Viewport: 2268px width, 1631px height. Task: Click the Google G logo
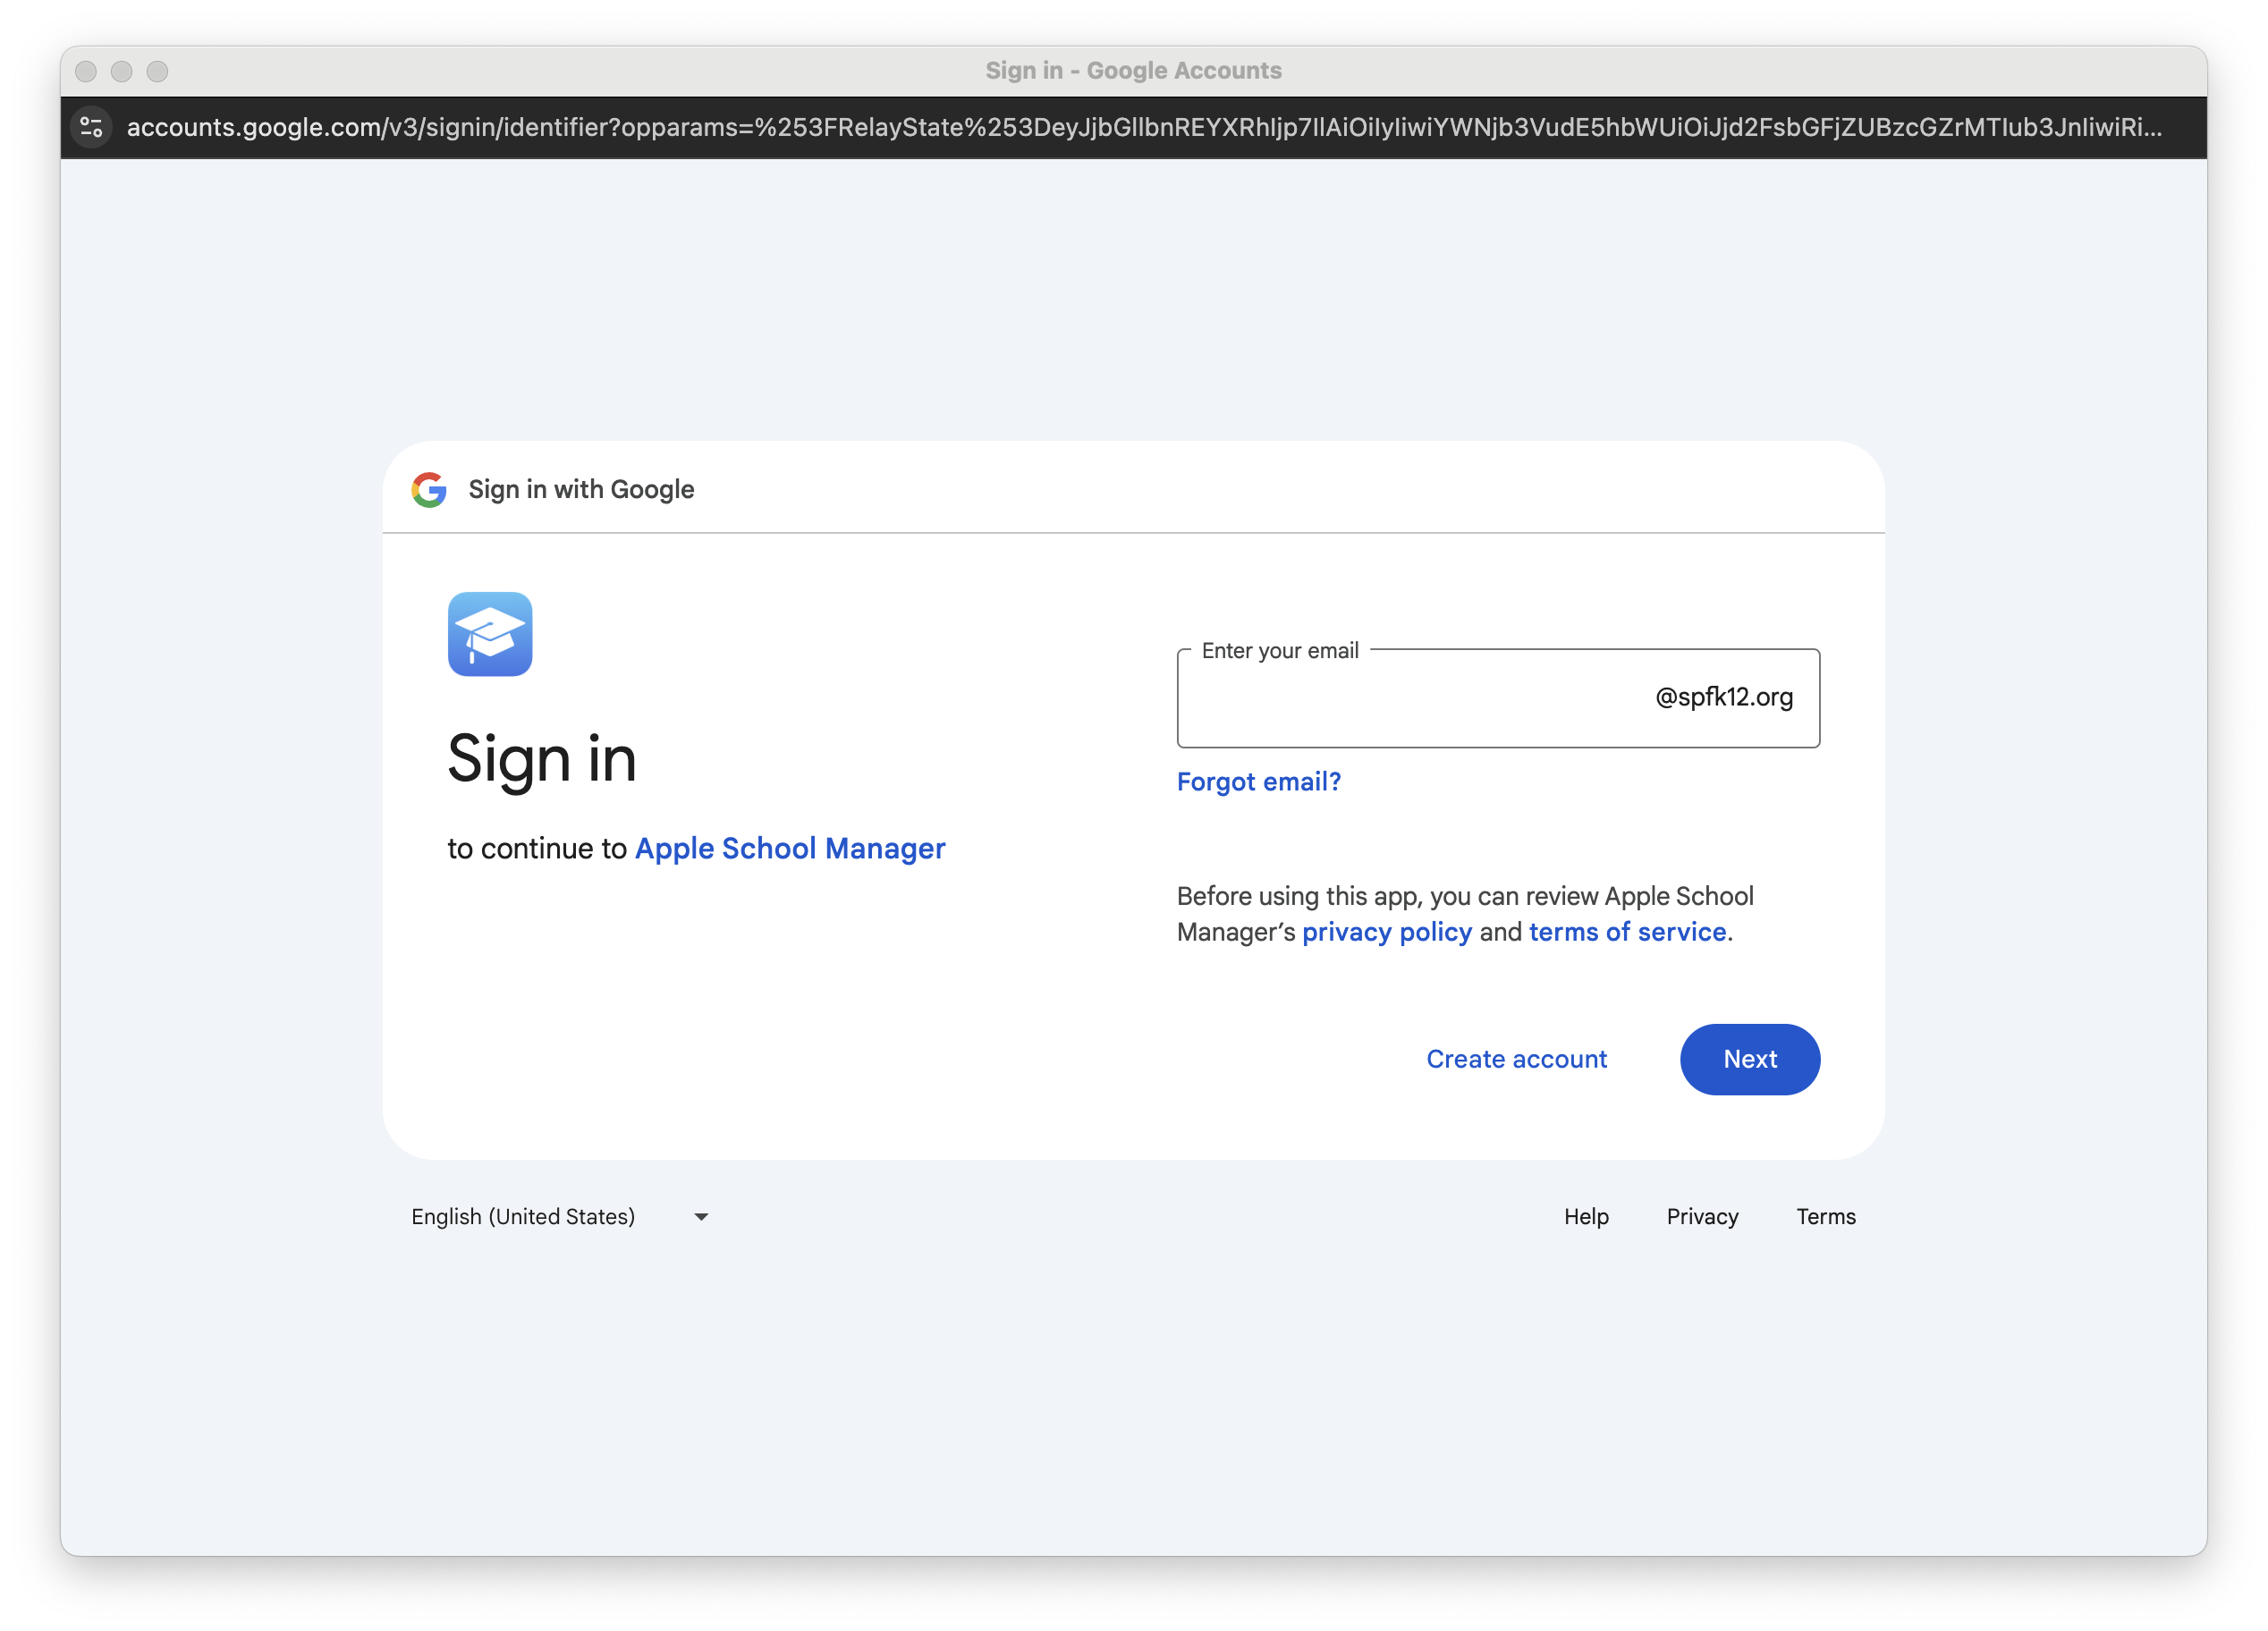429,489
